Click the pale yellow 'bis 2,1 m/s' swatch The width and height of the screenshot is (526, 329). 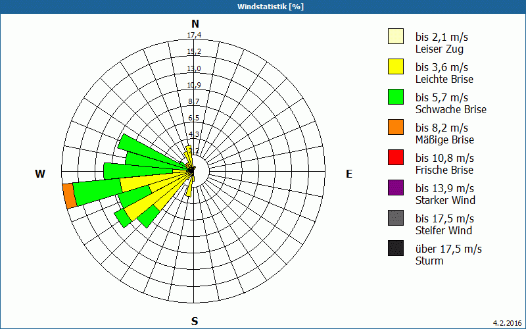(396, 36)
